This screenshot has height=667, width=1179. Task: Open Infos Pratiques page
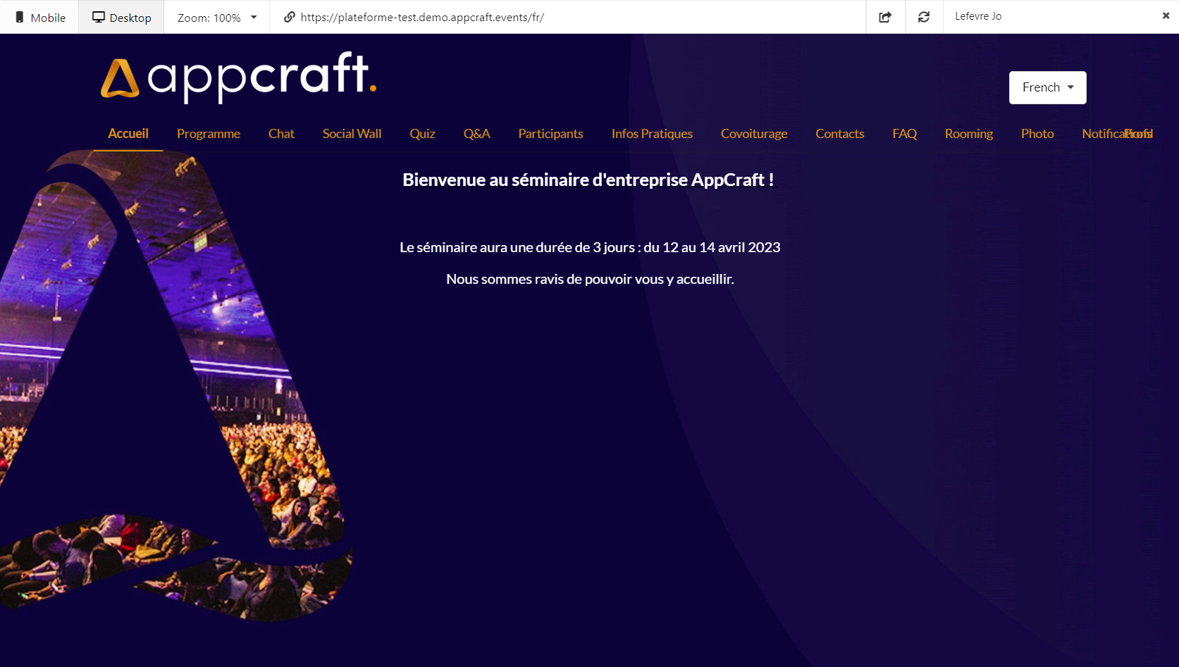click(x=652, y=134)
